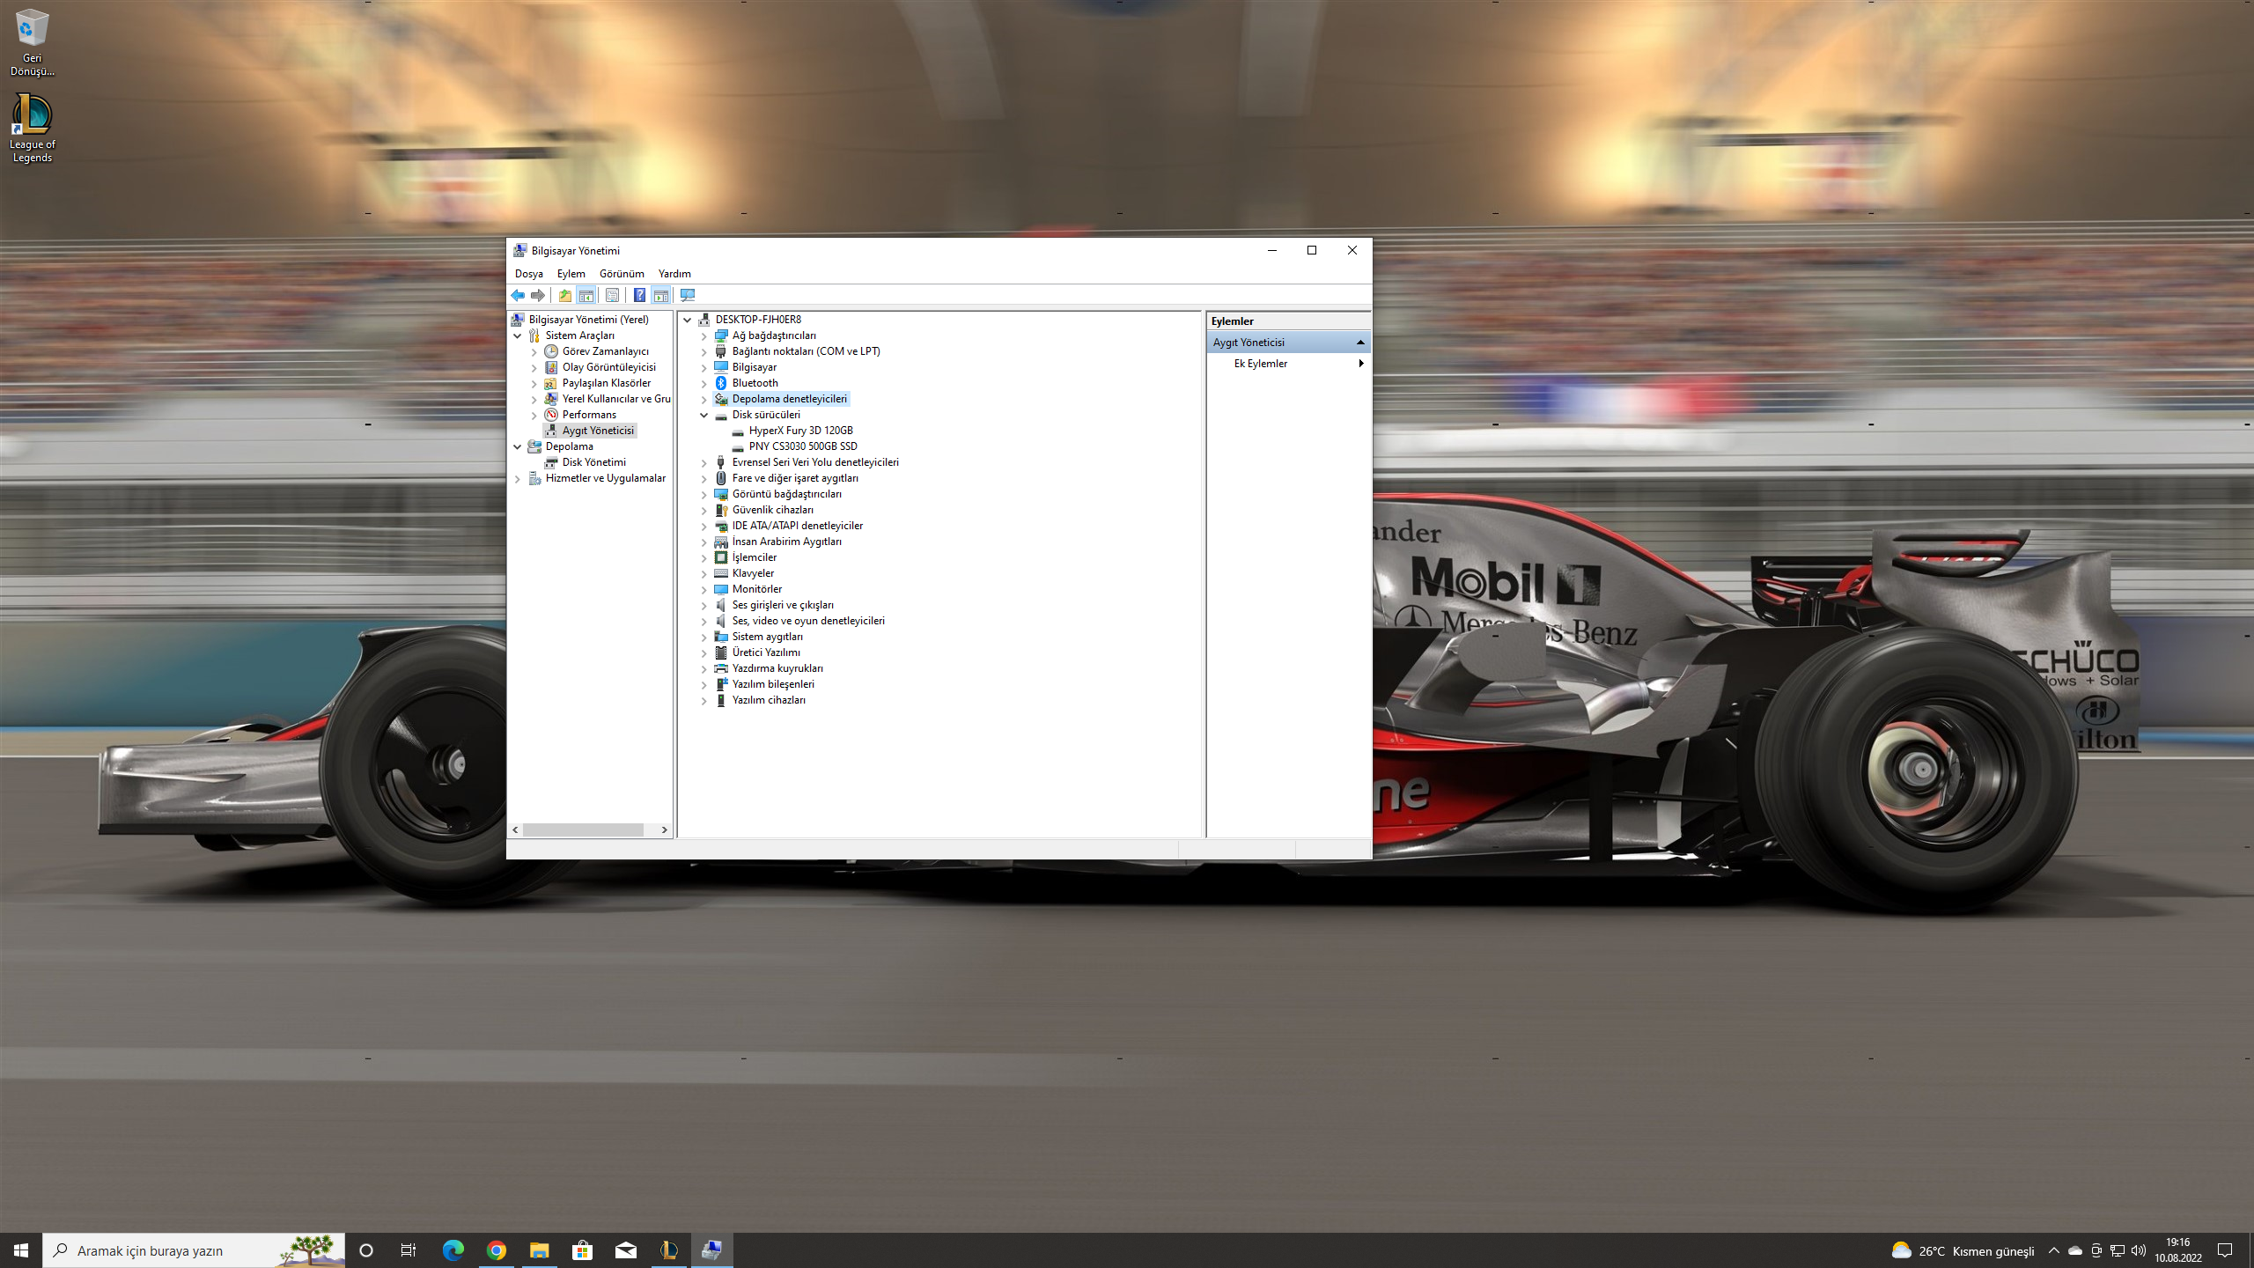Screen dimensions: 2254x1268
Task: Toggle Show/Hide Console Tree toolbar button
Action: (x=586, y=295)
